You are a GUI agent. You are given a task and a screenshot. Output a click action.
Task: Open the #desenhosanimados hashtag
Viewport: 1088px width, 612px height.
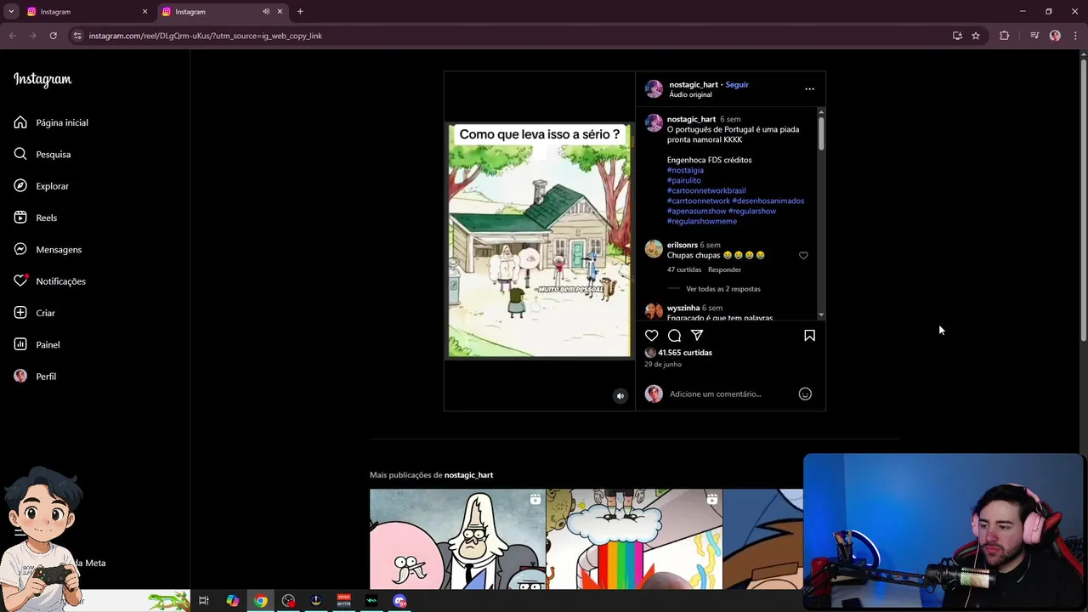768,201
